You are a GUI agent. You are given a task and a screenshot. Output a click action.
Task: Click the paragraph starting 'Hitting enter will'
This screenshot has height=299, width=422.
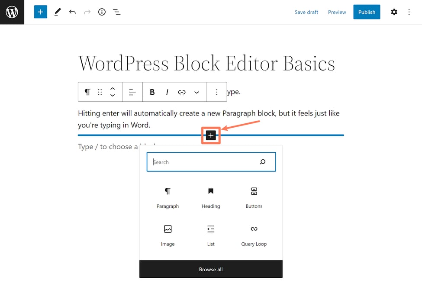point(209,119)
